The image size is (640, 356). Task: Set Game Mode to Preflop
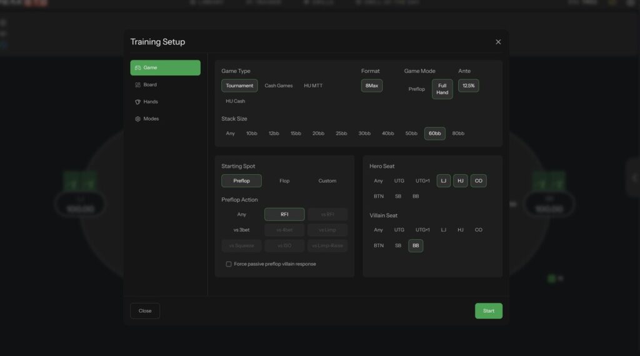416,89
